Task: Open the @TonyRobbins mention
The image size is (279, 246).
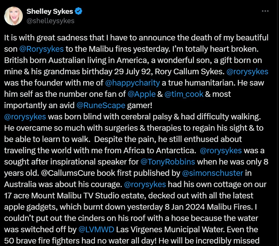Action: (x=168, y=162)
